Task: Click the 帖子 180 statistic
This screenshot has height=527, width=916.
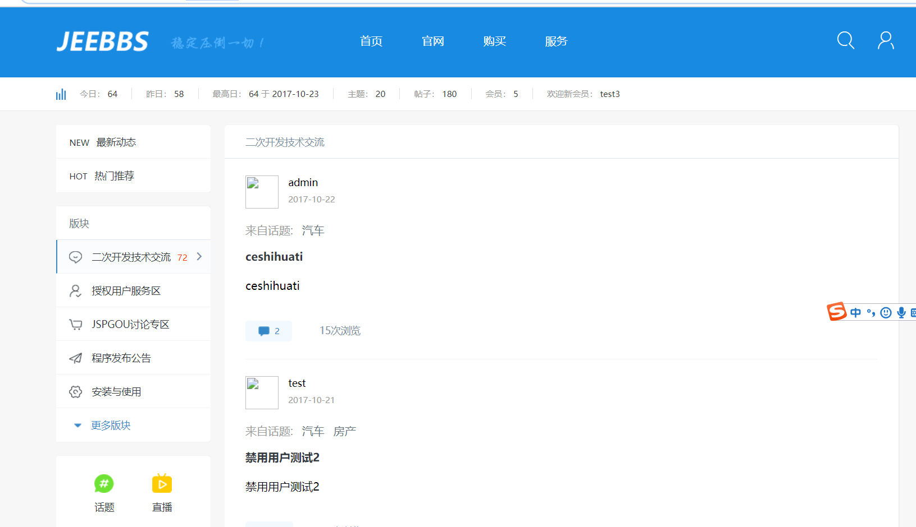Action: point(435,94)
